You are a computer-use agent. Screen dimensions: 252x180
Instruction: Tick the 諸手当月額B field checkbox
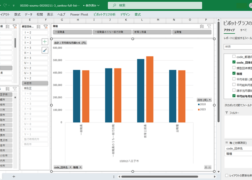234,90
